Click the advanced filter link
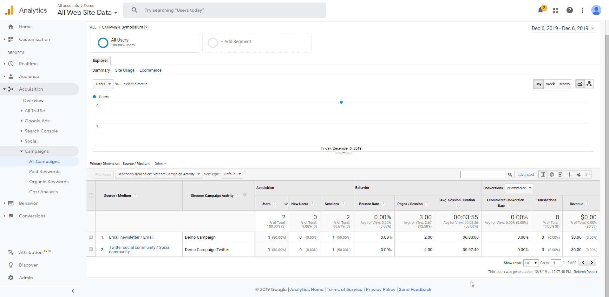This screenshot has width=609, height=297. click(526, 175)
